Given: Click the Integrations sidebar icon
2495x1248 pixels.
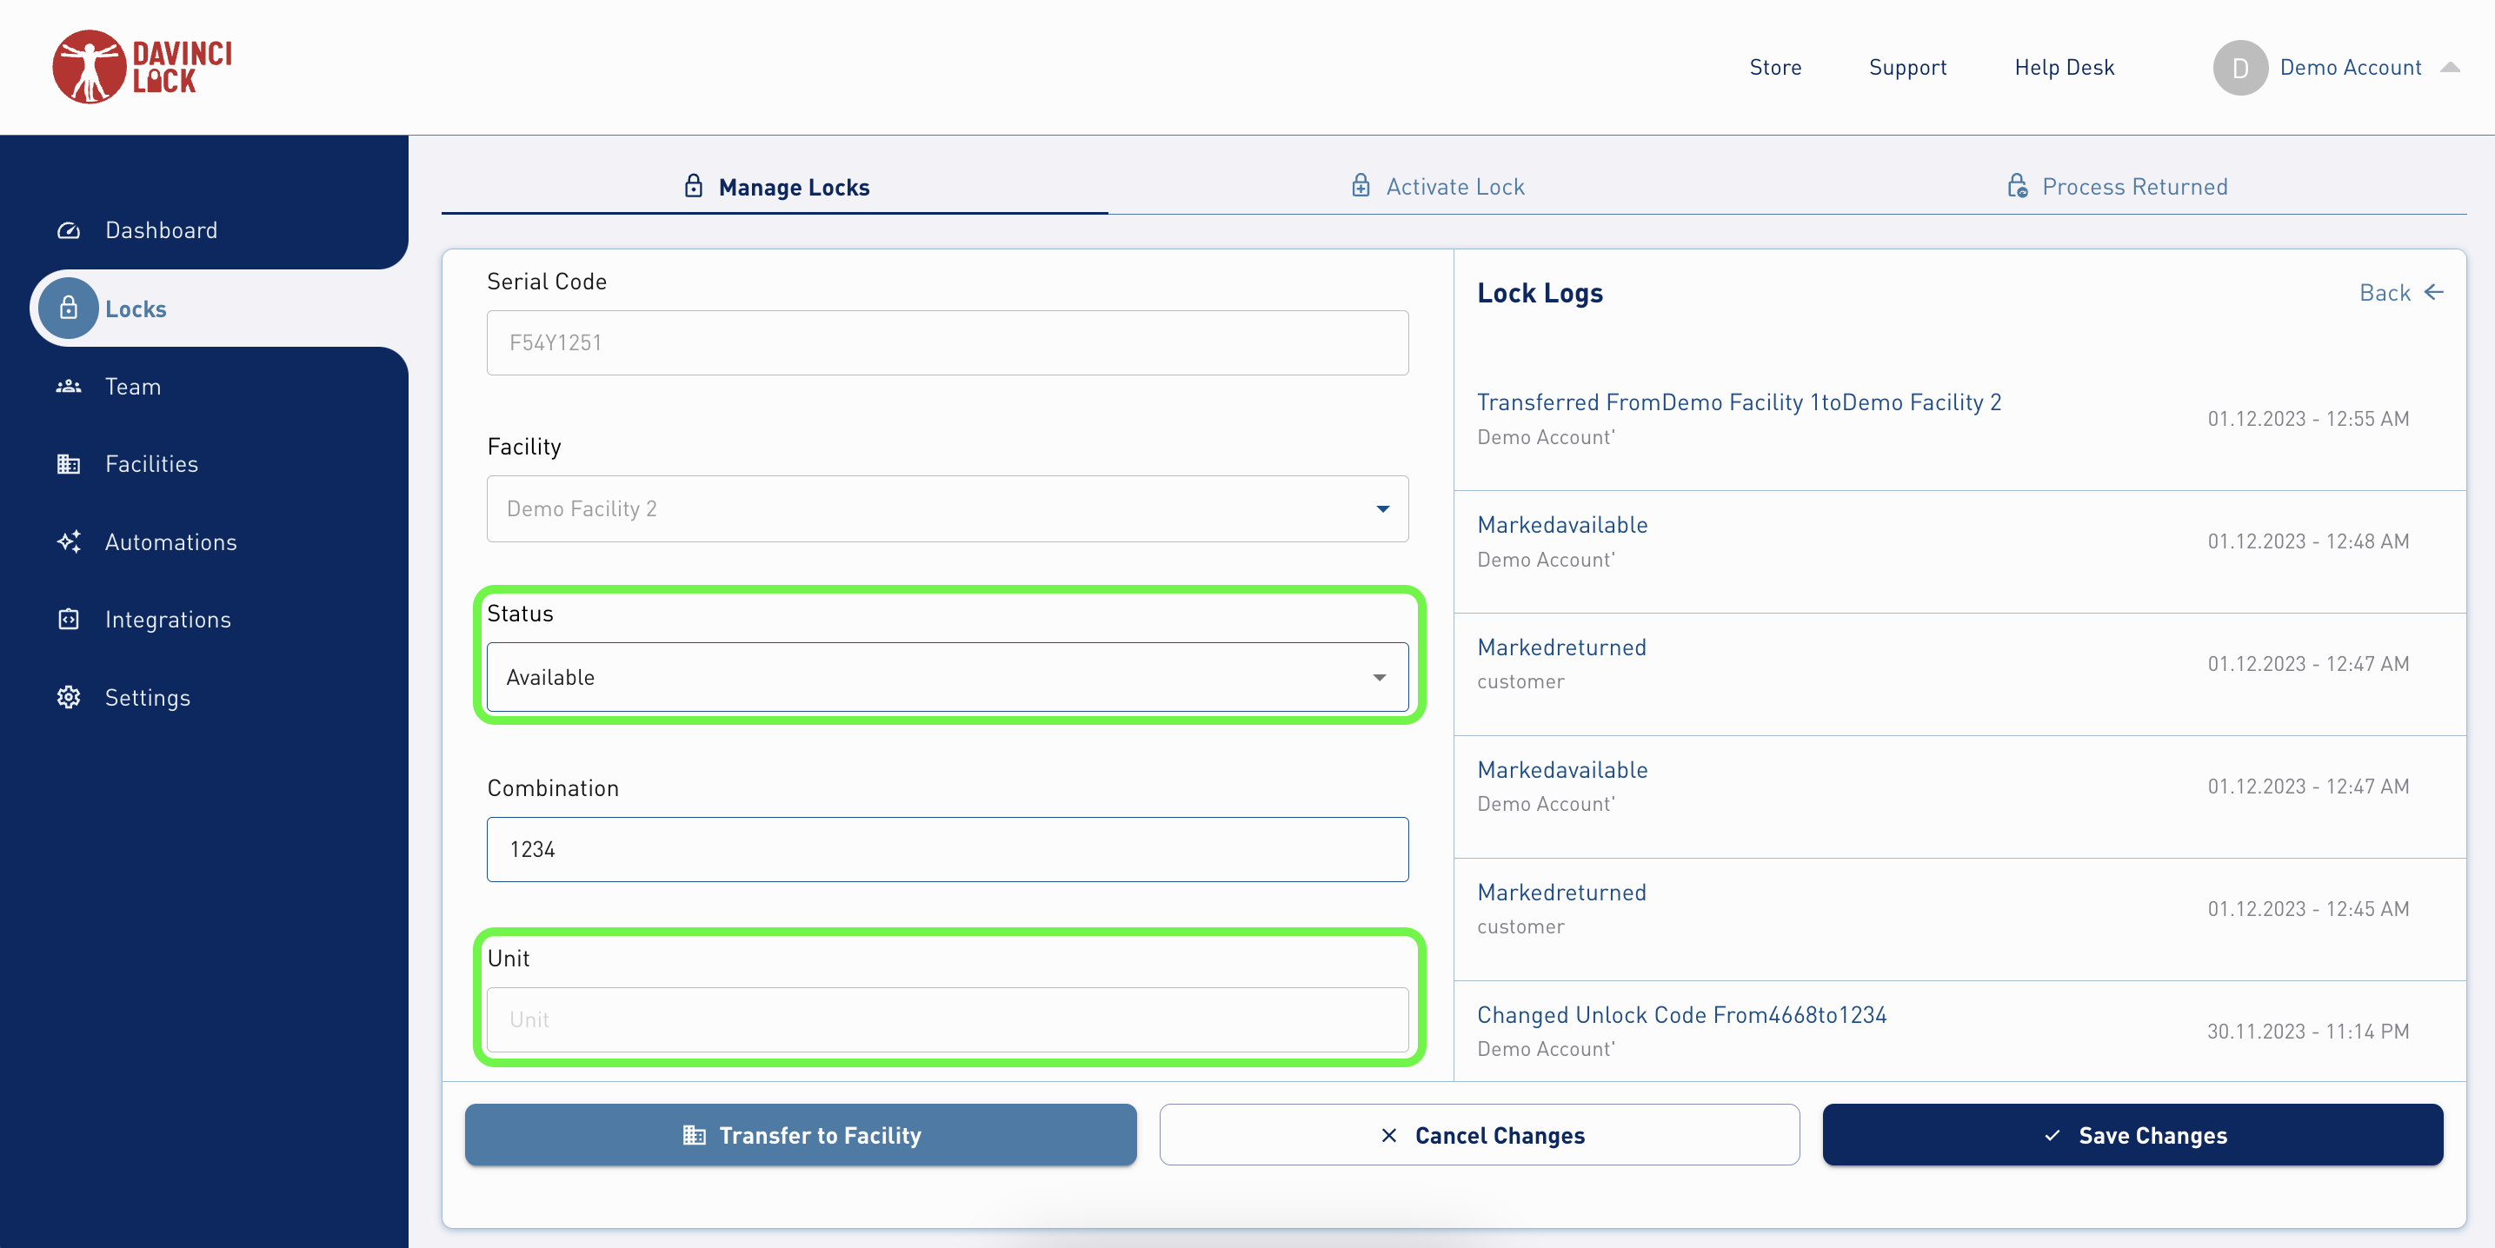Looking at the screenshot, I should [x=68, y=620].
